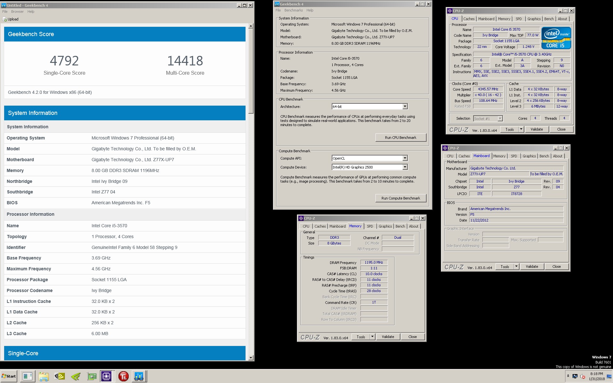Viewport: 613px width, 383px height.
Task: Click vertical scrollbar thumb in Geekbench results
Action: click(251, 71)
